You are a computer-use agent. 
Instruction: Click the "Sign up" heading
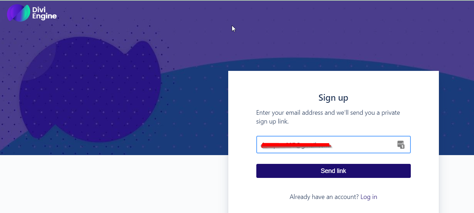click(333, 98)
